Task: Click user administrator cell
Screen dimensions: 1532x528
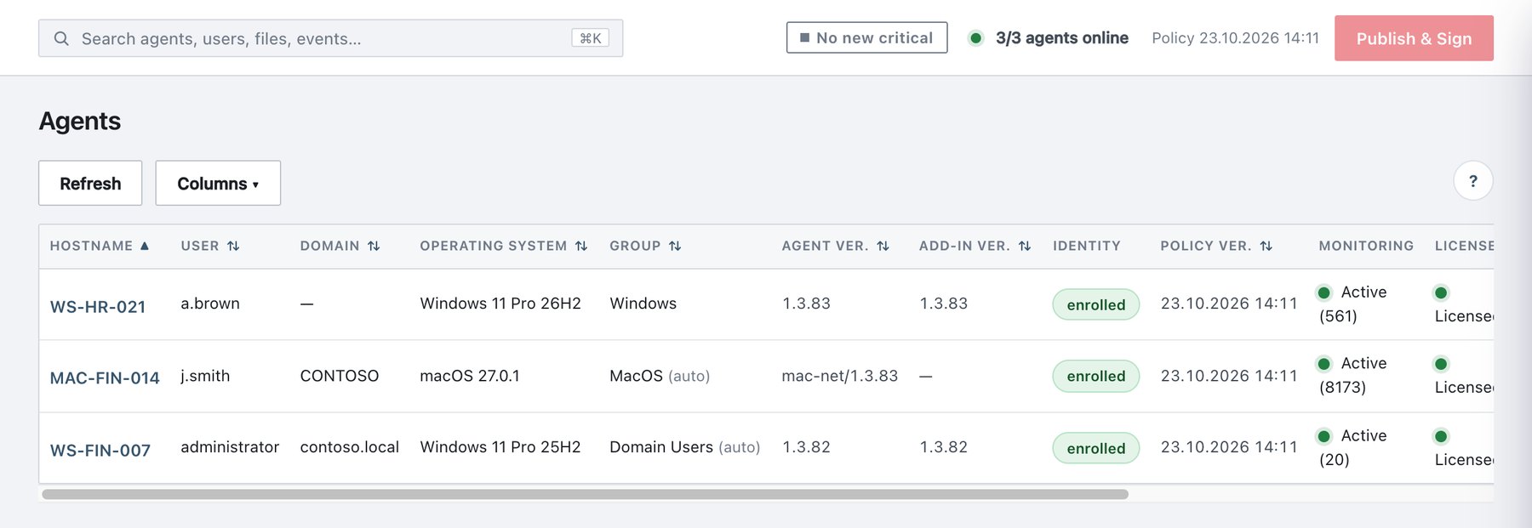Action: (x=230, y=447)
